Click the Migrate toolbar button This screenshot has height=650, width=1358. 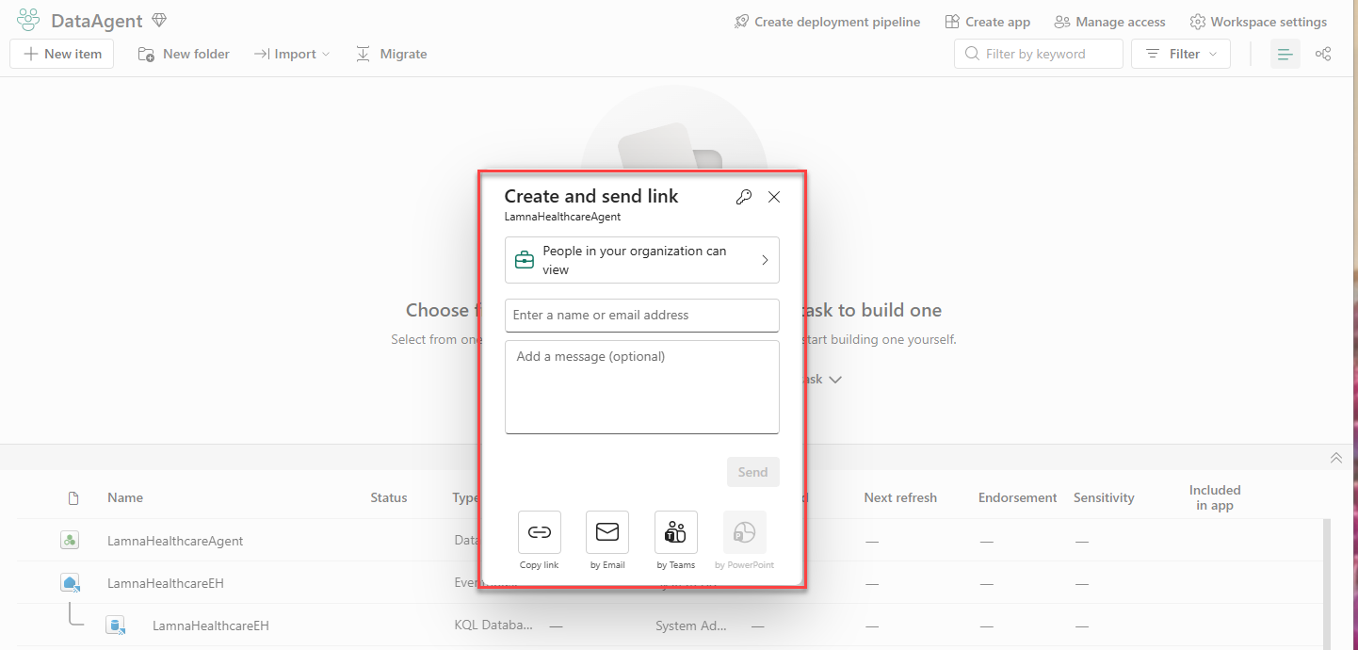[x=391, y=54]
